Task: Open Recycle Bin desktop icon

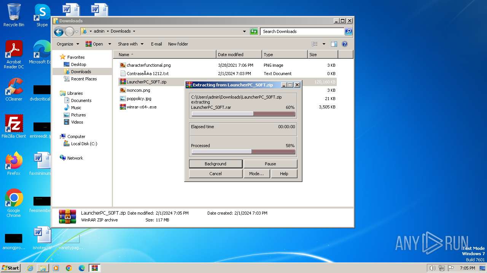Action: (x=14, y=15)
